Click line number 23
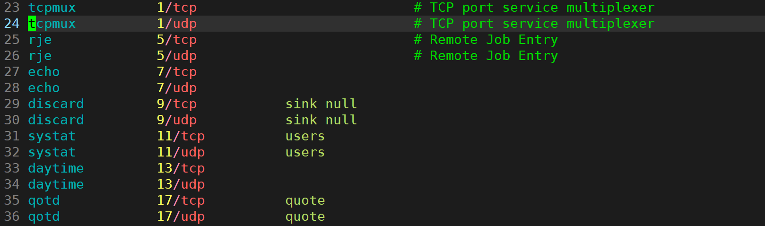 click(x=12, y=8)
